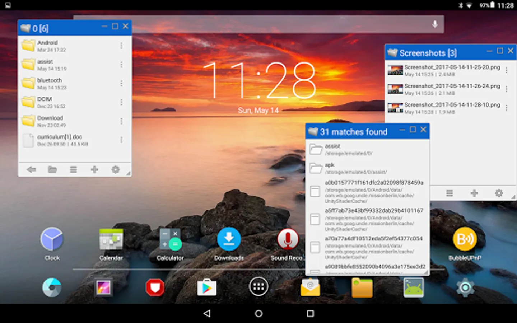The image size is (517, 323).
Task: Open the overflow menu for the Android folder
Action: point(121,46)
